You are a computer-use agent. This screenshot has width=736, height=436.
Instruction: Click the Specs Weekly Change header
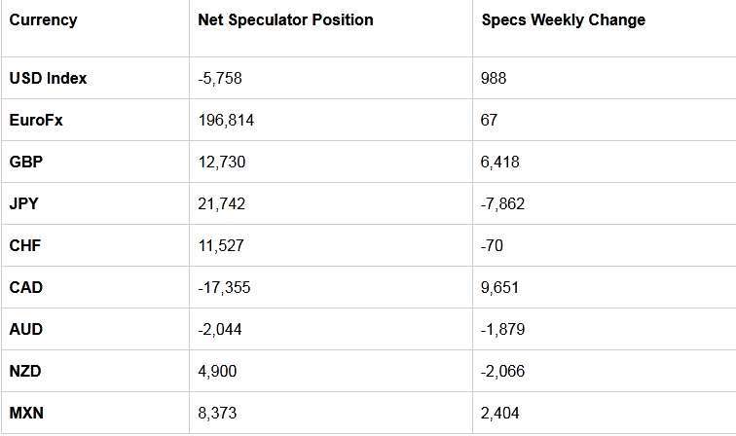(x=564, y=20)
